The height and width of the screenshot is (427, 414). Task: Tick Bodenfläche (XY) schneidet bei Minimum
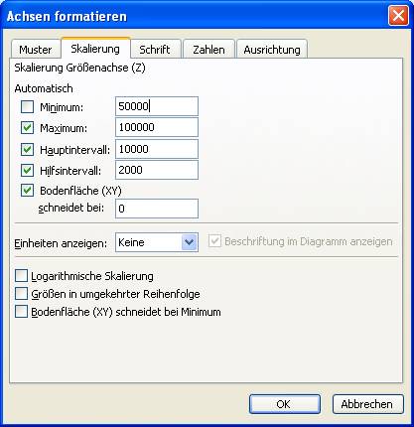coord(21,312)
